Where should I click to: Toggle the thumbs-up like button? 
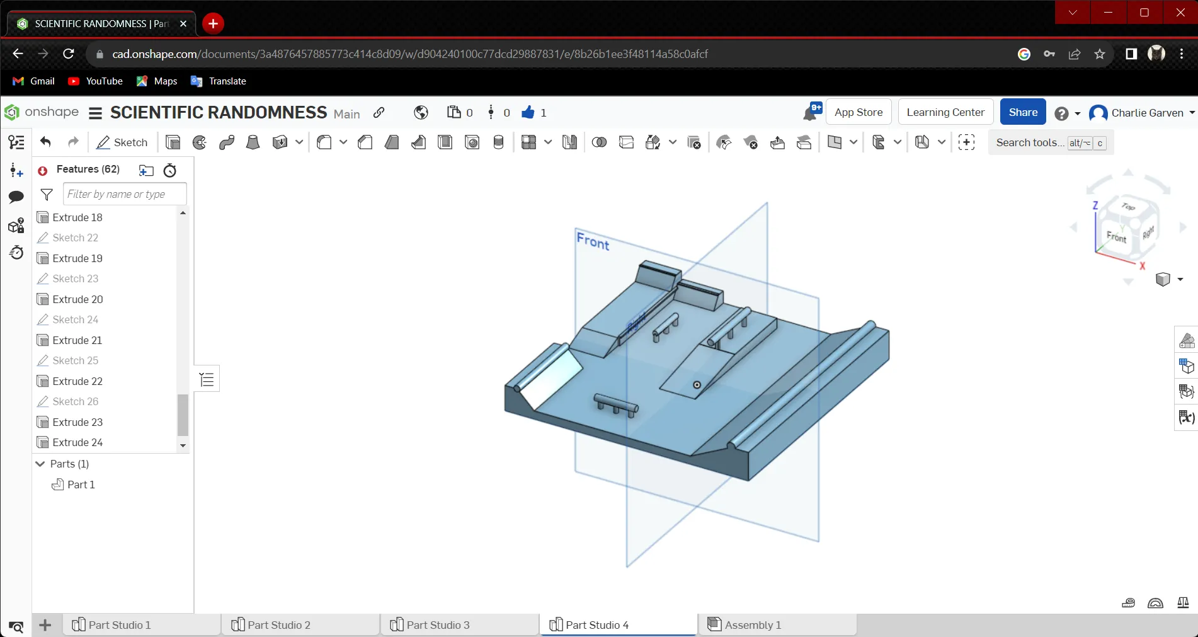(x=528, y=113)
